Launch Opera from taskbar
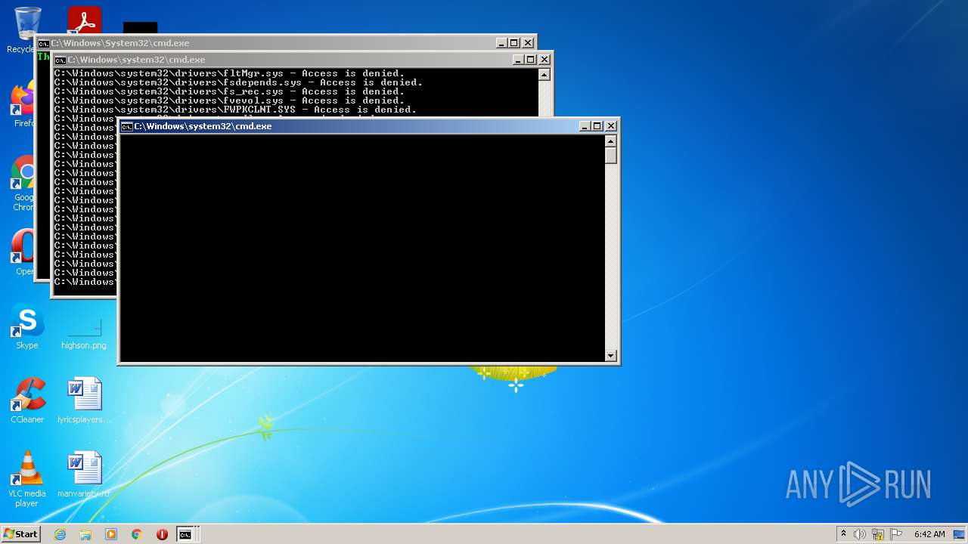The width and height of the screenshot is (968, 544). pyautogui.click(x=162, y=534)
